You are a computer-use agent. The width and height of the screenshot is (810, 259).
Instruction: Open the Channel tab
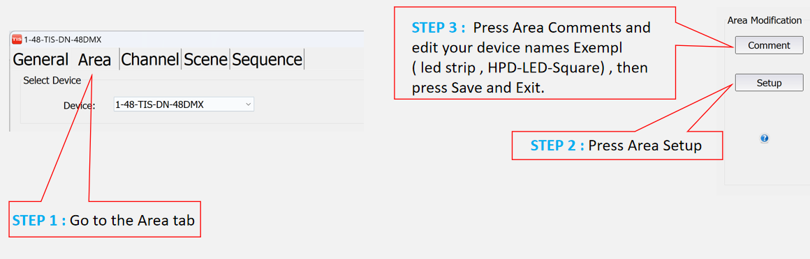(x=150, y=60)
